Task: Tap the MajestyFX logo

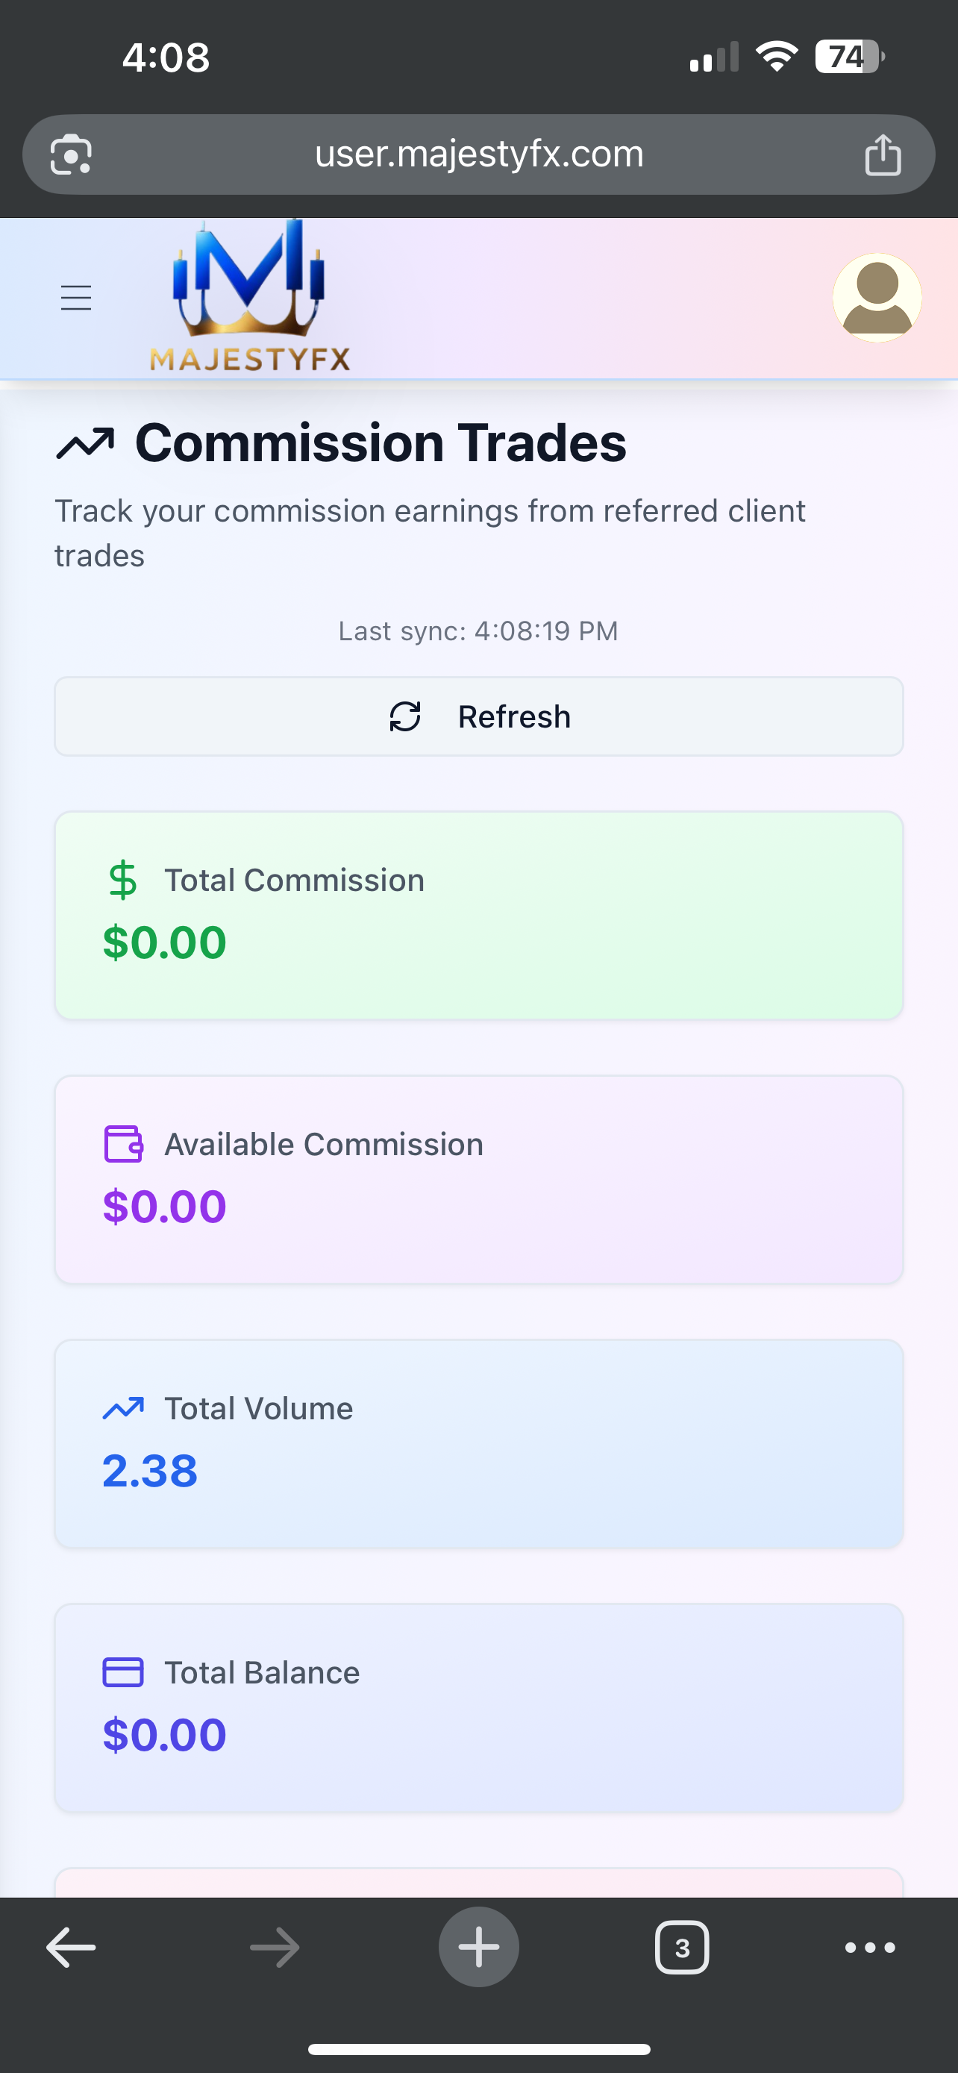Action: click(249, 296)
